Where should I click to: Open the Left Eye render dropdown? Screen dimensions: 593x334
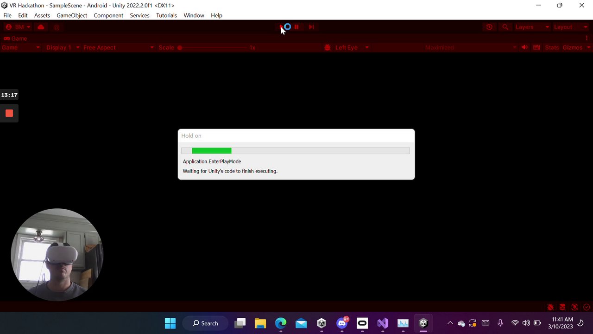[352, 47]
